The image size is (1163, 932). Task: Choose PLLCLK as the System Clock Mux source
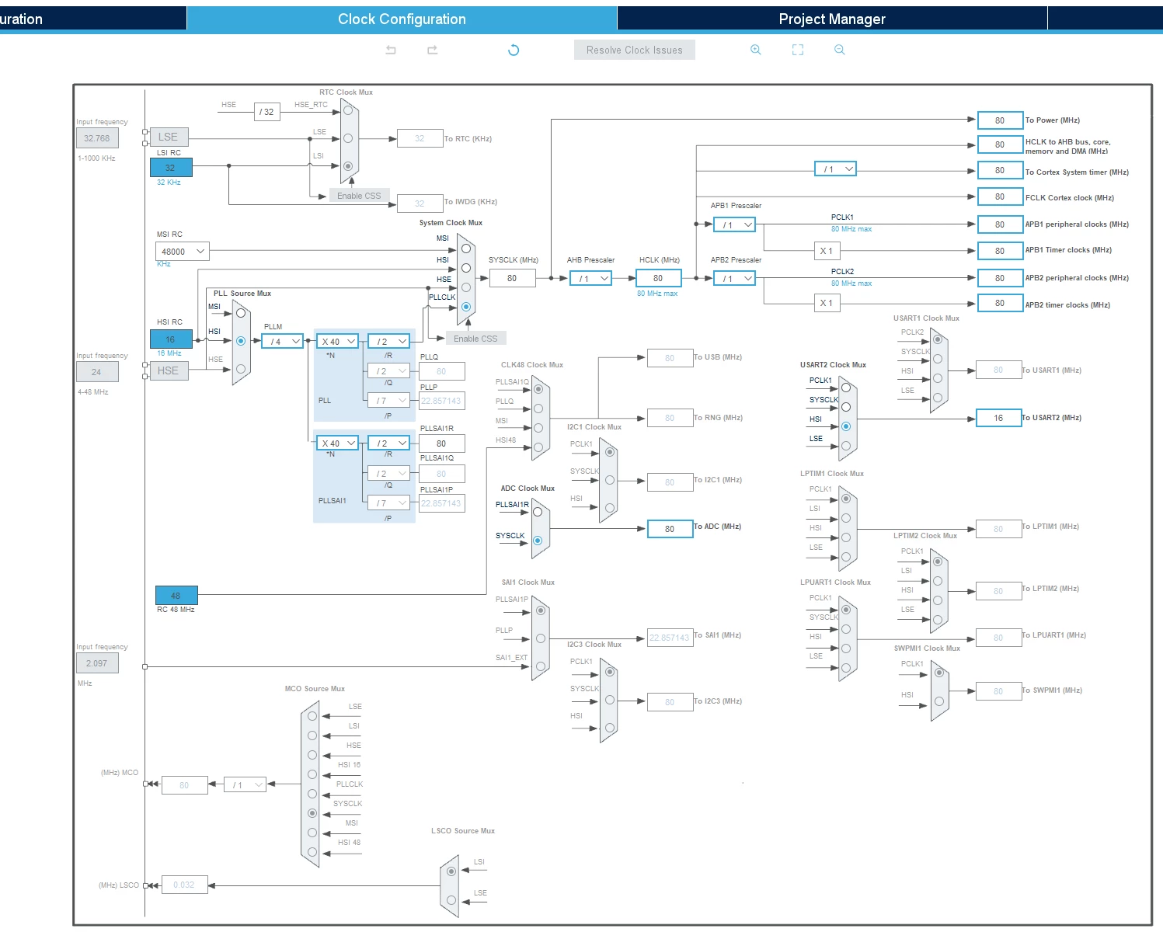pos(466,307)
